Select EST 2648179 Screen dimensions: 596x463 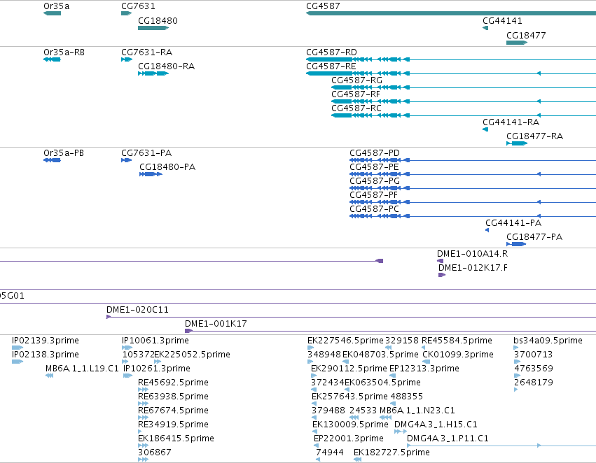point(515,390)
